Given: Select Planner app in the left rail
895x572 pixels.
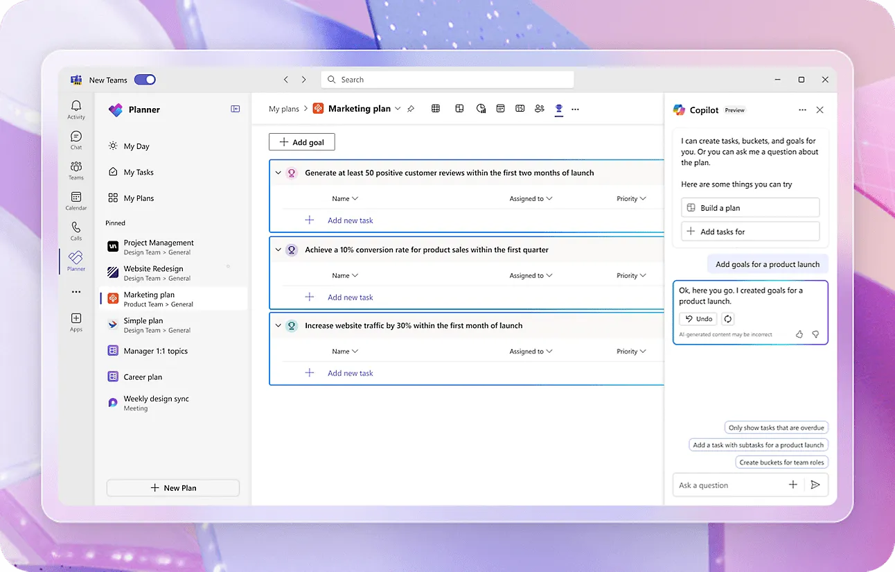Looking at the screenshot, I should click(76, 261).
